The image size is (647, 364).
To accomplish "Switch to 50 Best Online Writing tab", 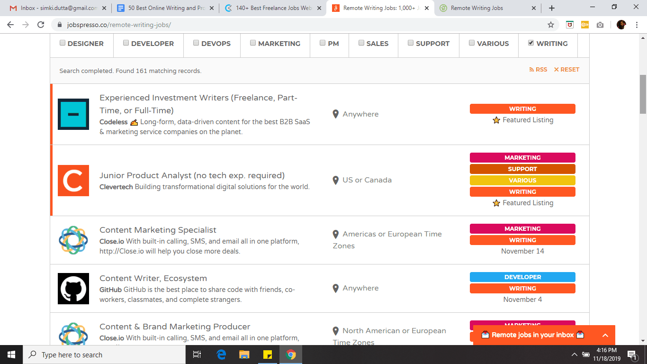I will coord(165,8).
